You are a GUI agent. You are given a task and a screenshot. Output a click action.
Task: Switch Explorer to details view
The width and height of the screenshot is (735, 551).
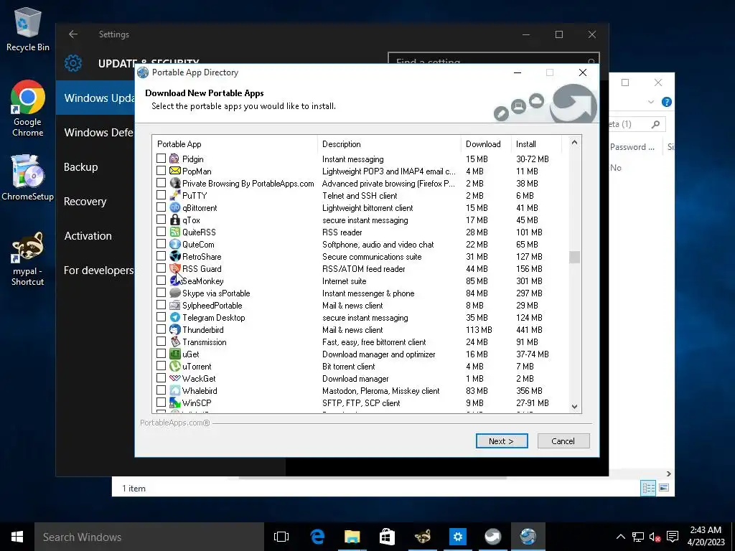click(x=648, y=488)
